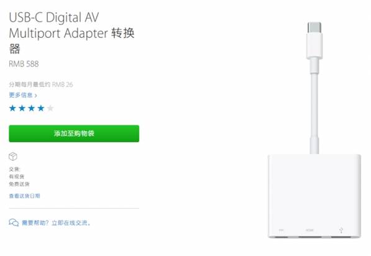Screen dimensions: 371x256
Task: Click the green 添加至购物袋 button
Action: pyautogui.click(x=74, y=134)
